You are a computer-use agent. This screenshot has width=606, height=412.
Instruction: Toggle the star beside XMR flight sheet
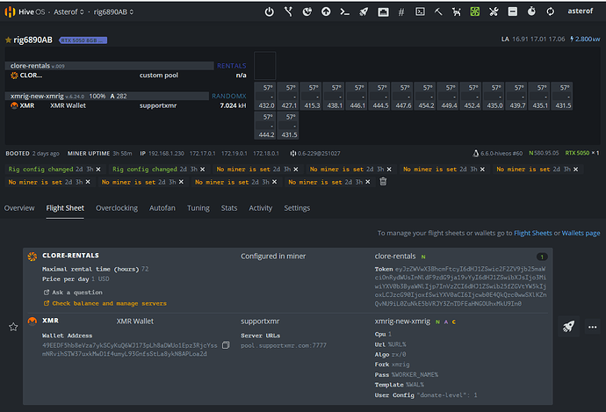tap(13, 327)
